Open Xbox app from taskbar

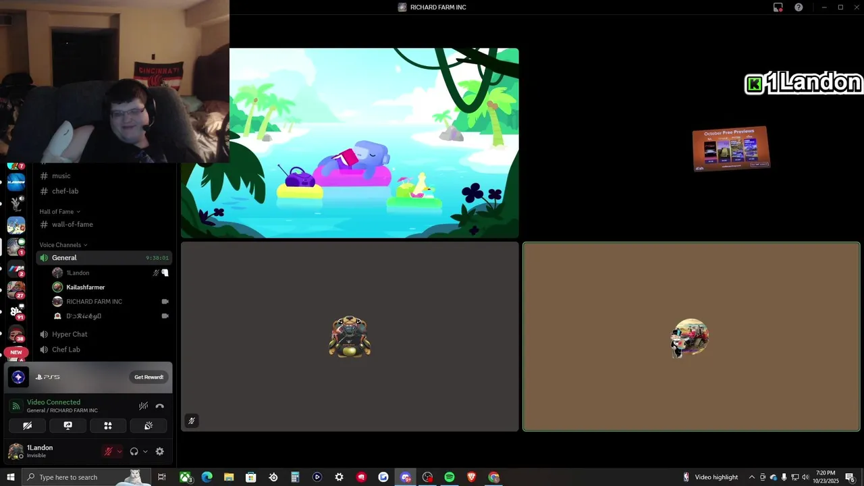click(186, 477)
